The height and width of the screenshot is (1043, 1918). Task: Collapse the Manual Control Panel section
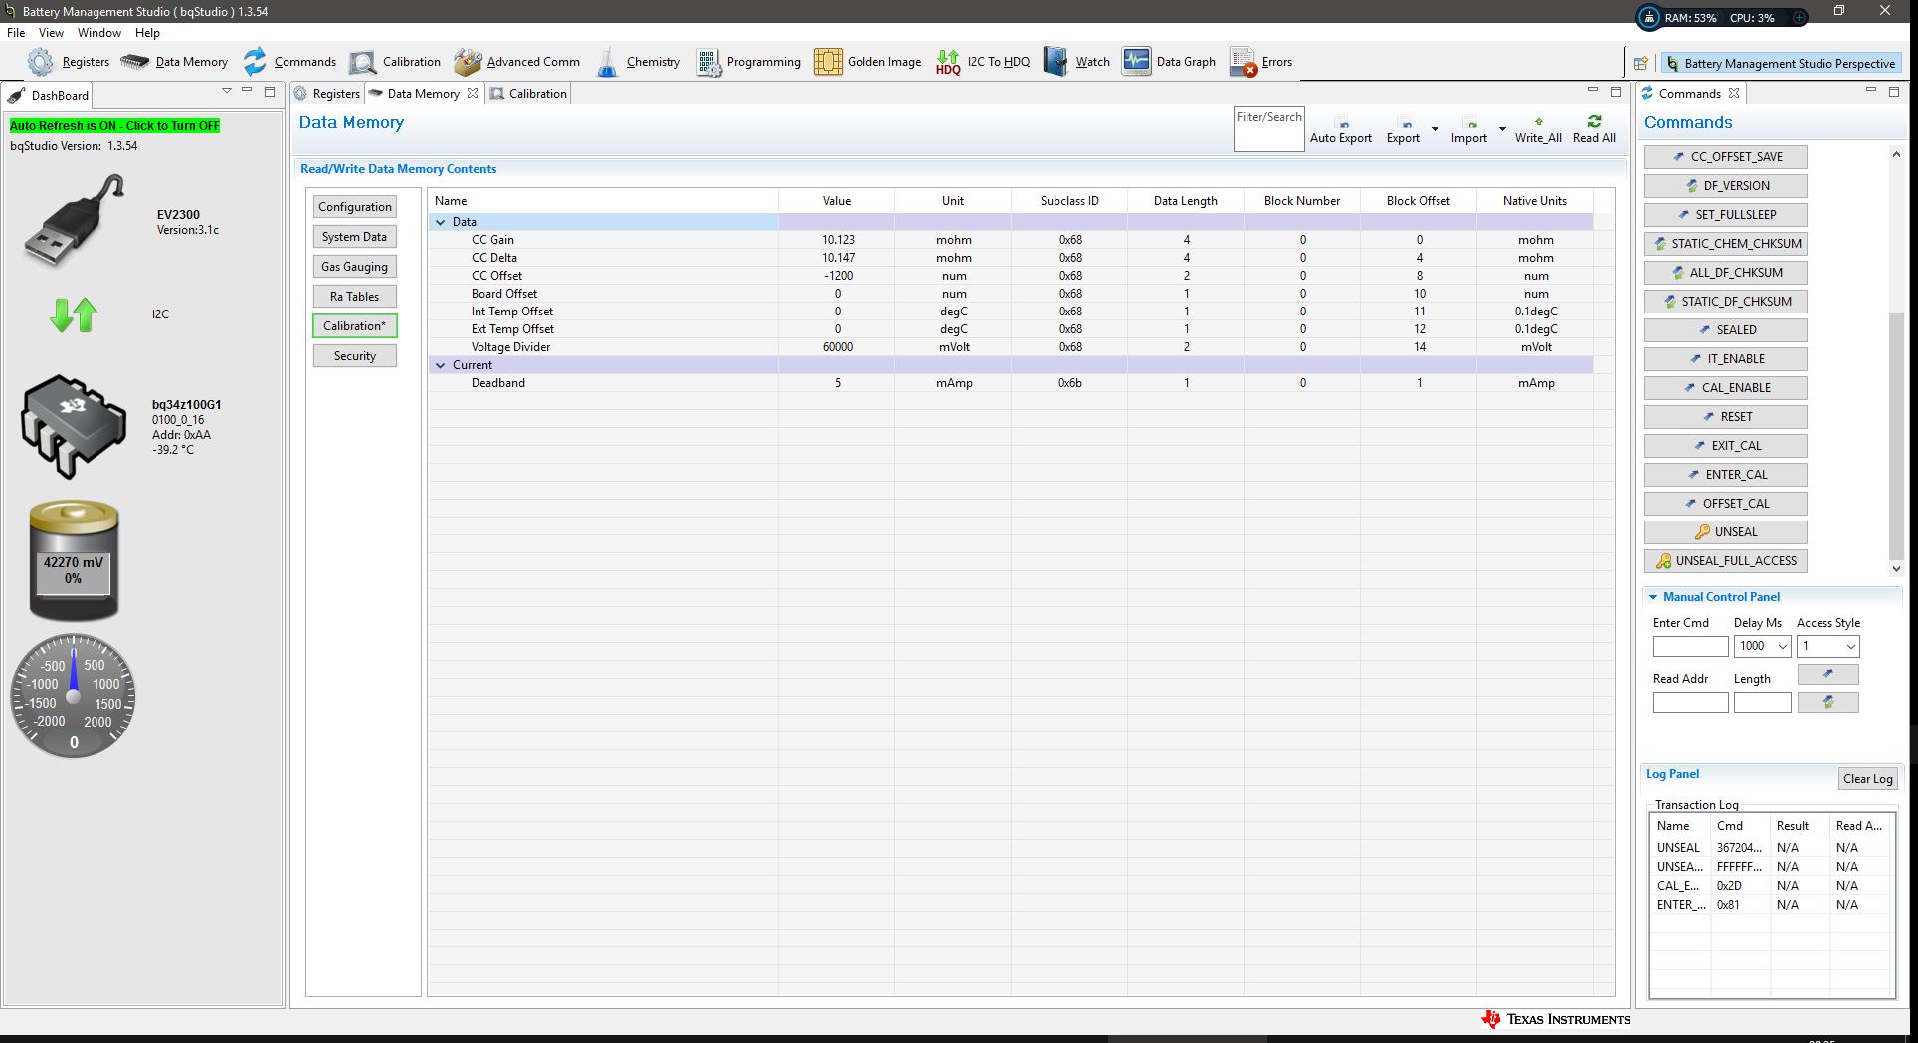pos(1653,597)
